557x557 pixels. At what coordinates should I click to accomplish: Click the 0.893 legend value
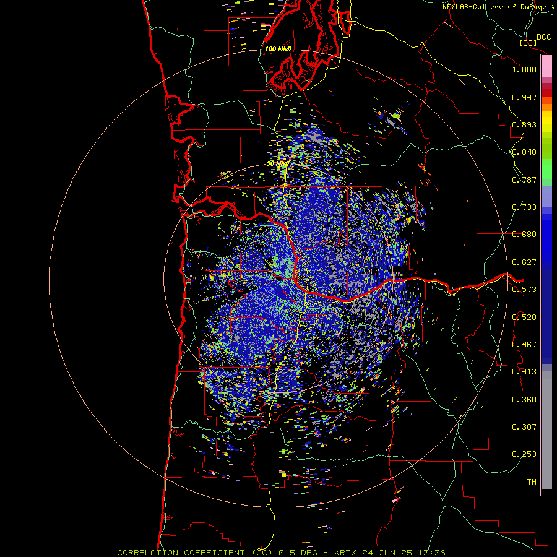[524, 124]
